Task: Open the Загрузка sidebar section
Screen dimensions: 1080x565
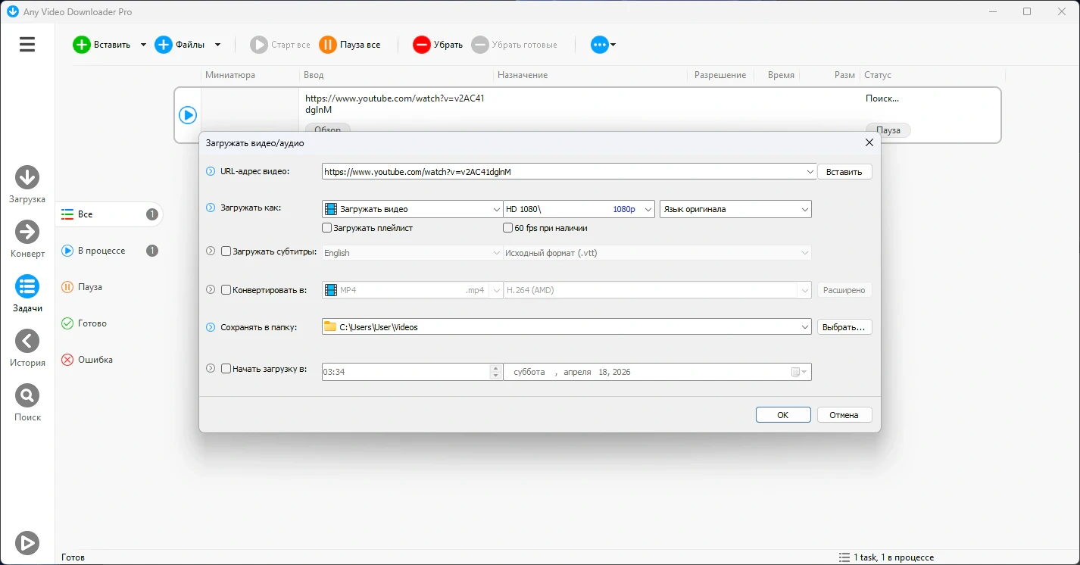Action: [x=27, y=185]
